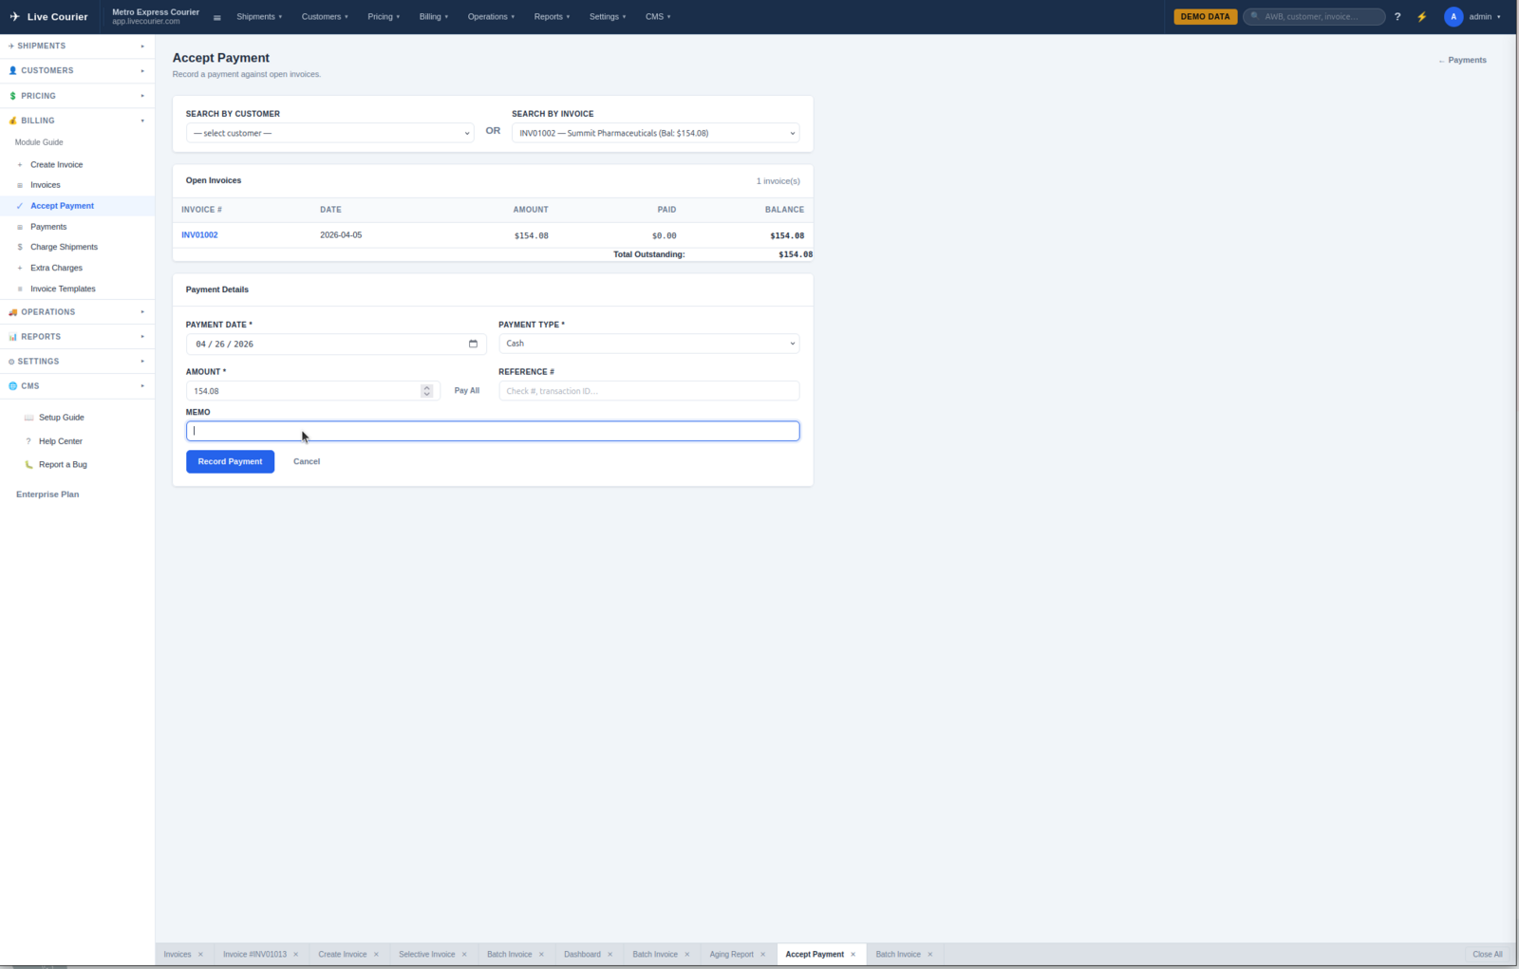Click the Record Payment button
The height and width of the screenshot is (969, 1519).
(x=230, y=461)
